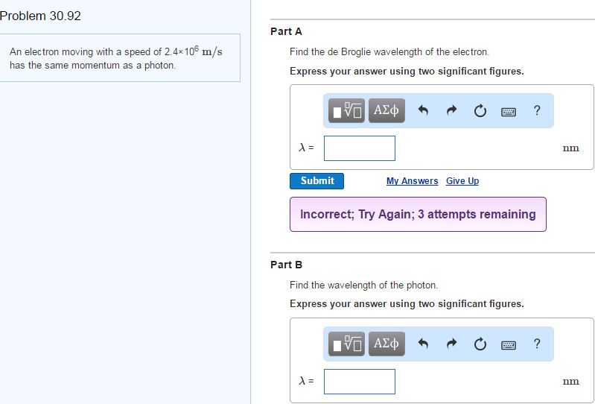Image resolution: width=595 pixels, height=404 pixels.
Task: Open help for Part A answer
Action: click(x=537, y=111)
